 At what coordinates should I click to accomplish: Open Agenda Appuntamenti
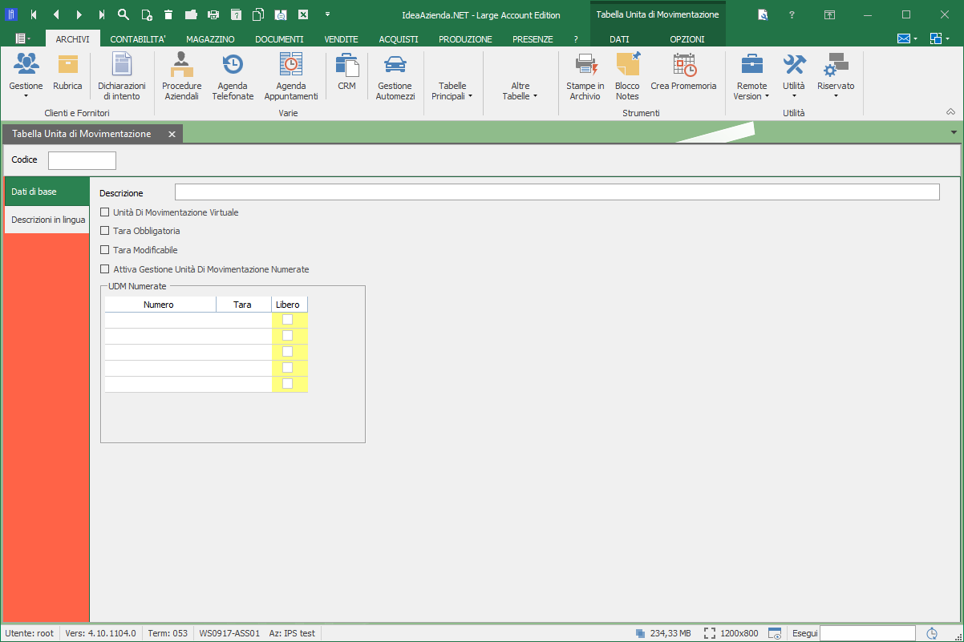[291, 77]
